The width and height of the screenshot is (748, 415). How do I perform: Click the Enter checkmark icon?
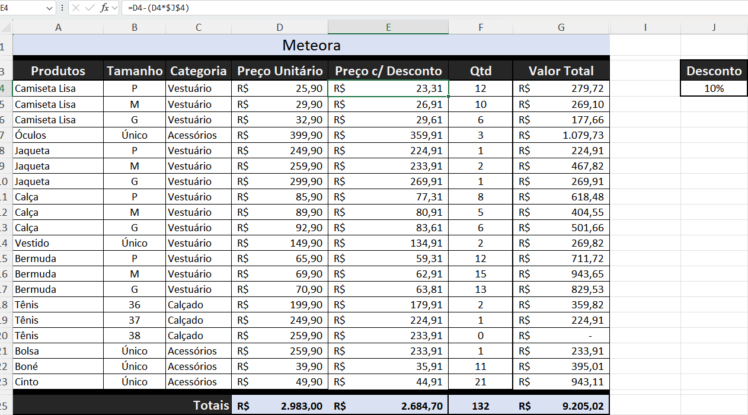tap(89, 8)
